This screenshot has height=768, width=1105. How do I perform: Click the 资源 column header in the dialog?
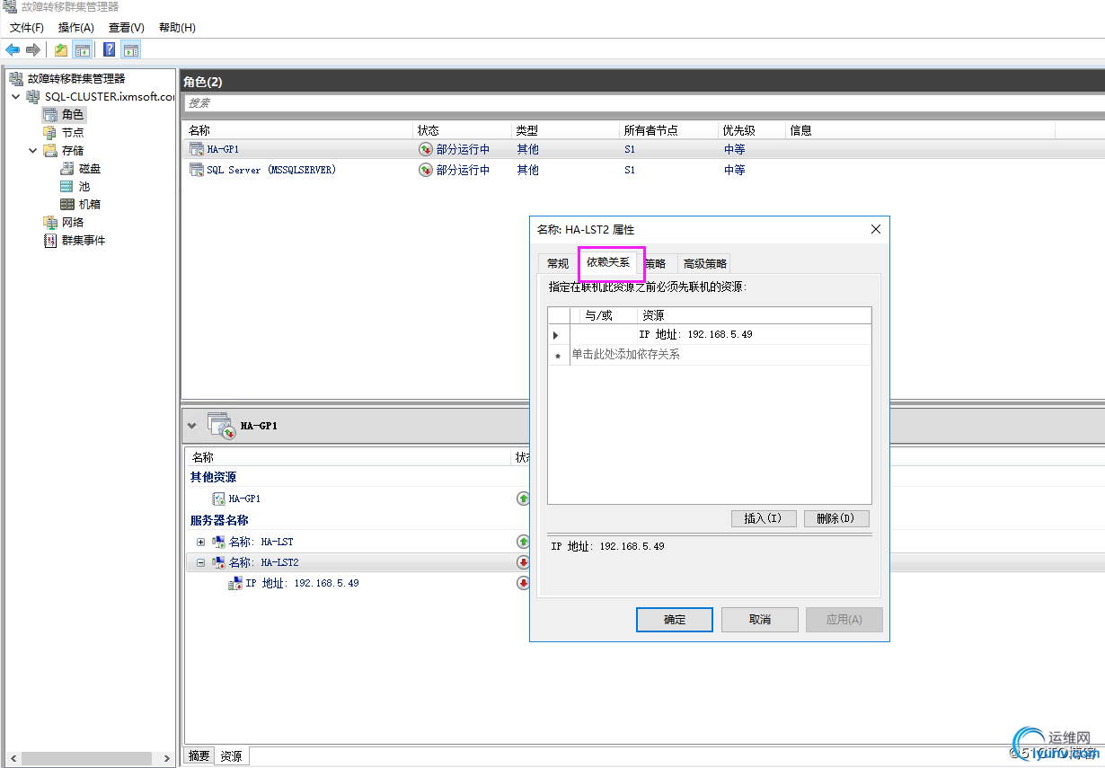coord(755,315)
